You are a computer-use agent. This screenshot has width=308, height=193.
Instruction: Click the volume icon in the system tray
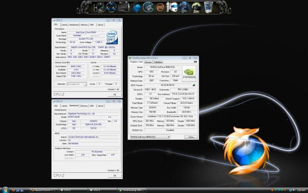pyautogui.click(x=294, y=190)
